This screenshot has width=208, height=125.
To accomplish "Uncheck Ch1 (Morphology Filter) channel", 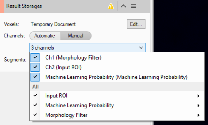I will click(35, 57).
